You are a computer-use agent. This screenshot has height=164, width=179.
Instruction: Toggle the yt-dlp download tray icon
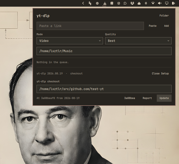(x=105, y=3)
